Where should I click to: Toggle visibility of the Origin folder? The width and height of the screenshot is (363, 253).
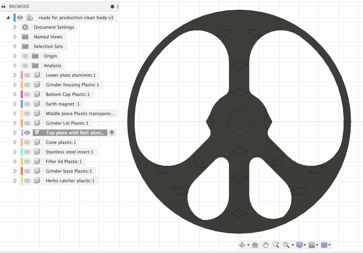click(x=25, y=56)
